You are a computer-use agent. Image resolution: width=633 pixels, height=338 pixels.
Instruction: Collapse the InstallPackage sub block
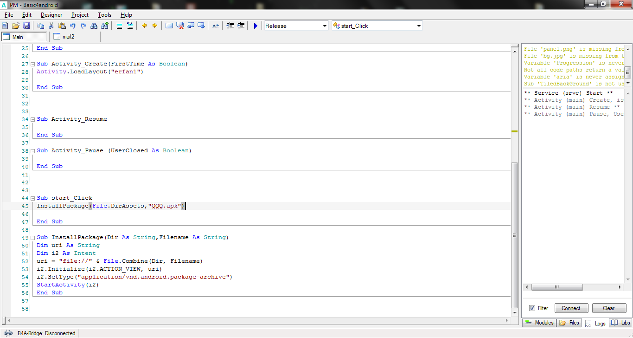click(x=32, y=238)
